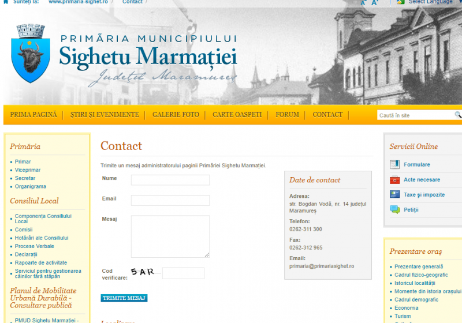Click the Consiliul Local sidebar heading
The width and height of the screenshot is (462, 323).
pyautogui.click(x=34, y=201)
